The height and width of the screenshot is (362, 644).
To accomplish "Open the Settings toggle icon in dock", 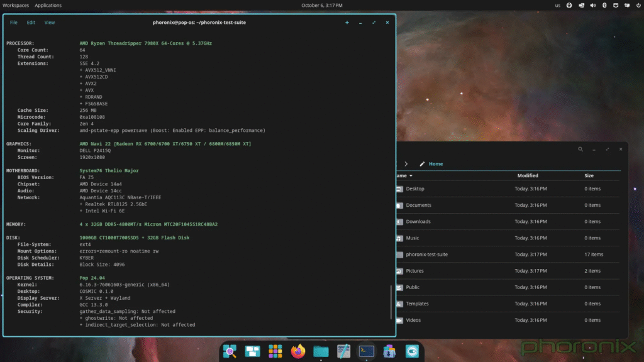I will (x=412, y=351).
